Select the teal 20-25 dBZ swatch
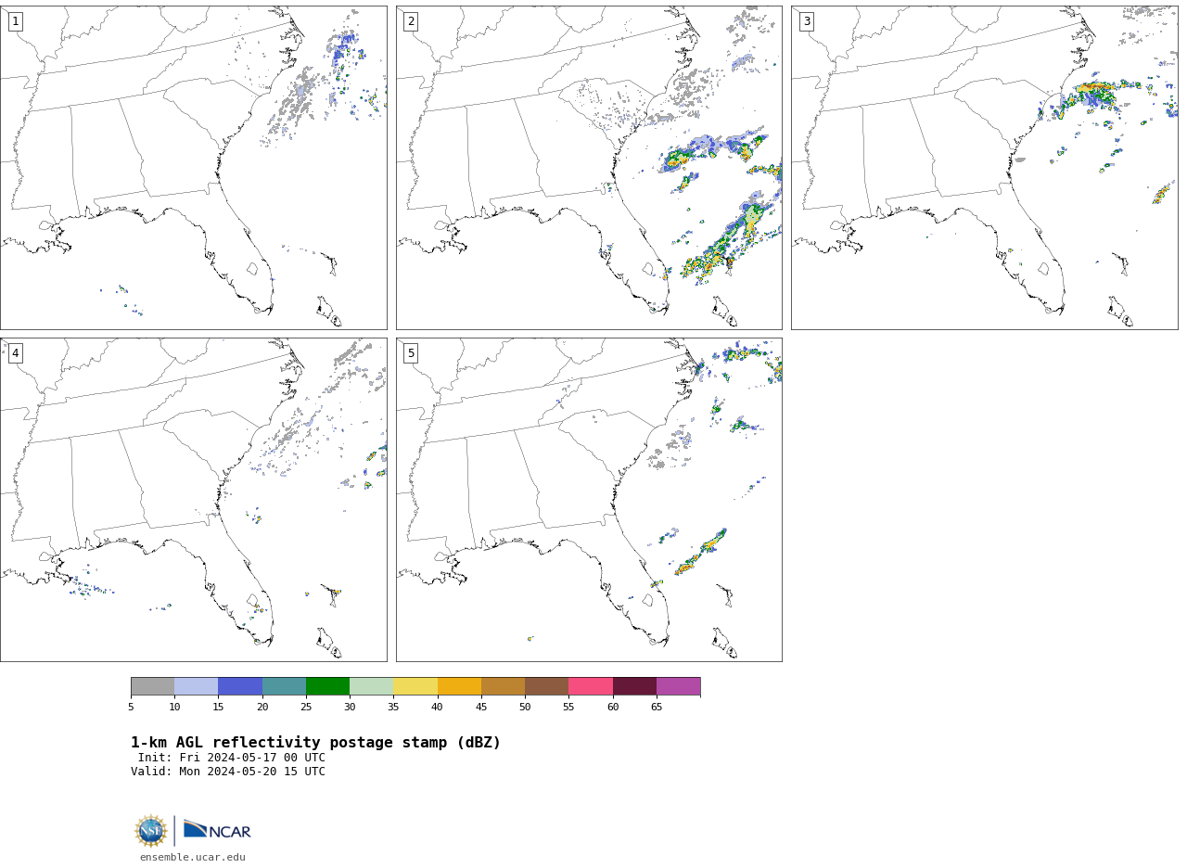 point(284,686)
